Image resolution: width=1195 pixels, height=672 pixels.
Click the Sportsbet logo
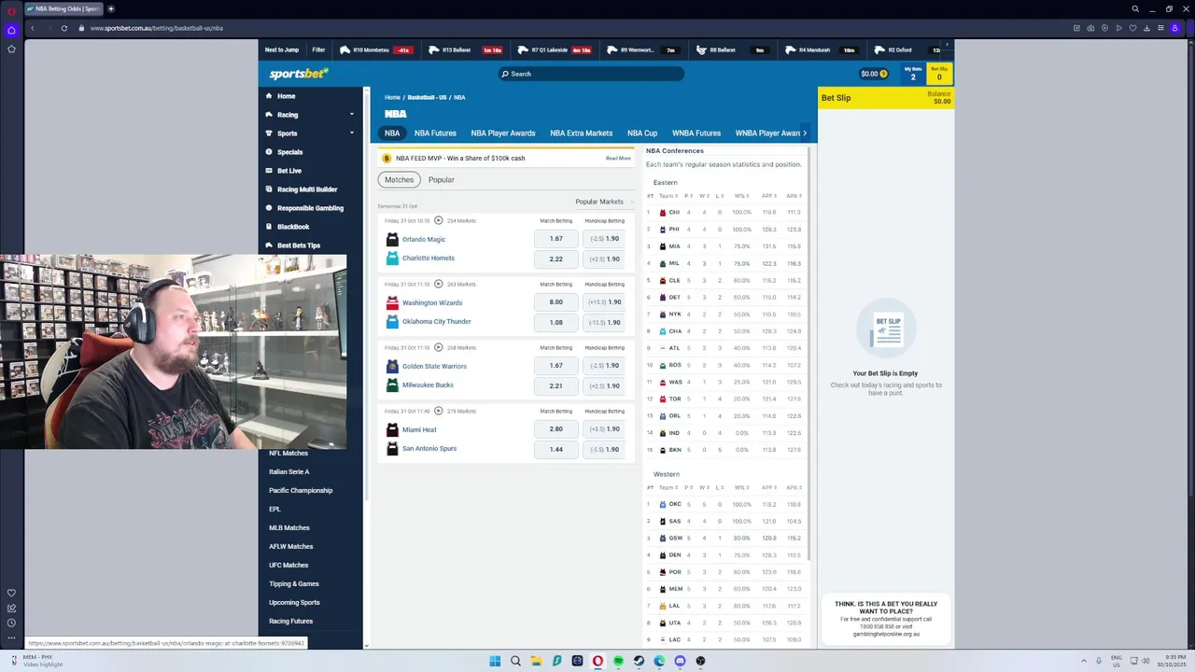pyautogui.click(x=299, y=74)
